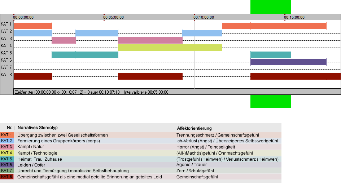The height and width of the screenshot is (191, 341).
Task: Select 'Gemeinschaftsgefühl als eine medial geteilte Erinnerung' entry
Action: [89, 177]
